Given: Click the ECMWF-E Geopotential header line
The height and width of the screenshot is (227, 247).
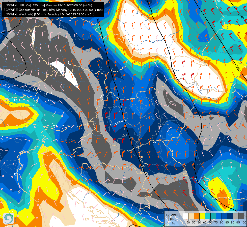Looking at the screenshot, I should pos(53,10).
